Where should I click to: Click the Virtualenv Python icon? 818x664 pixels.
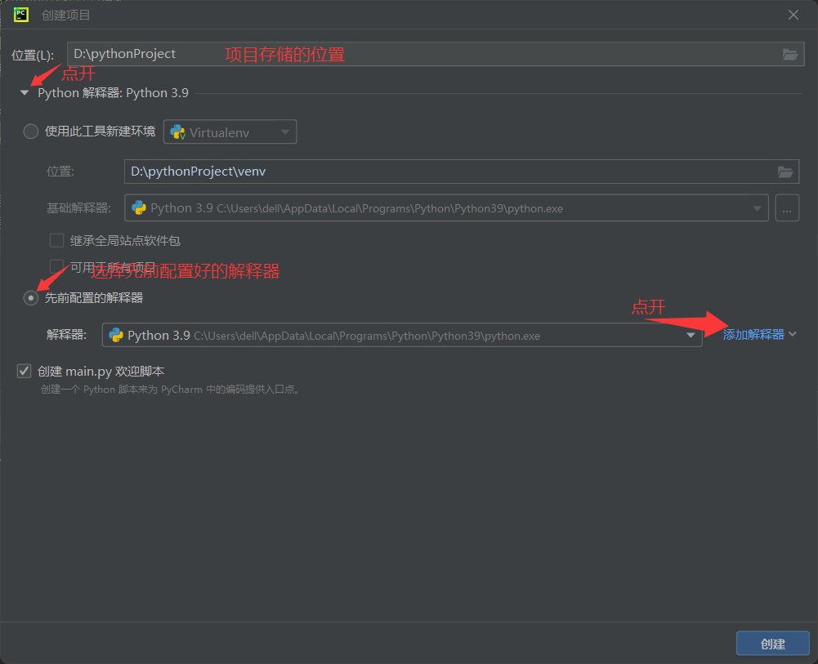pos(178,132)
